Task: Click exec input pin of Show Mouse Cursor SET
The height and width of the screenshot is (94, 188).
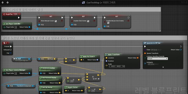Action: tap(39, 18)
